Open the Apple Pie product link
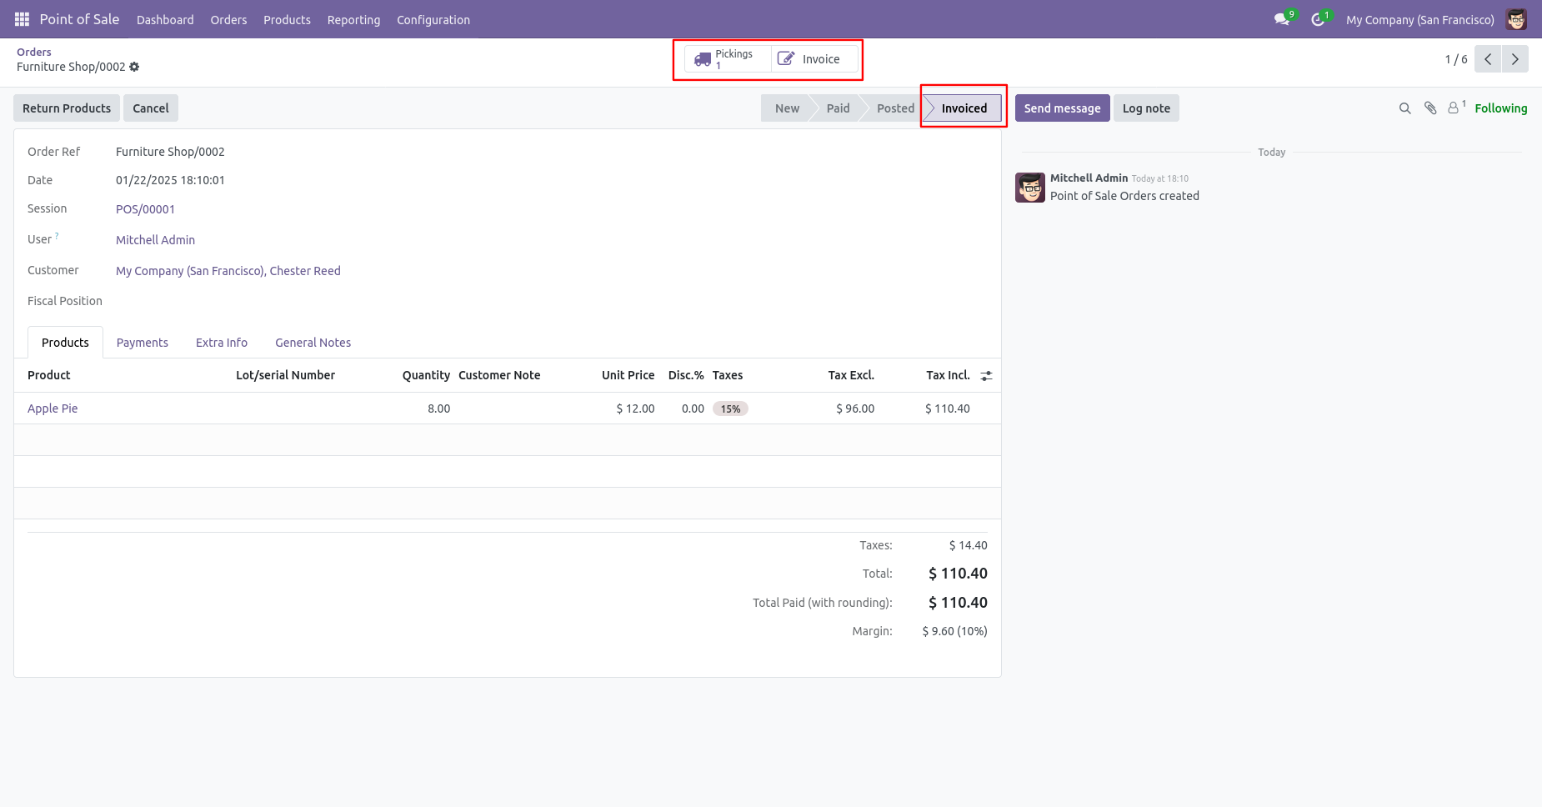The image size is (1542, 807). click(53, 409)
